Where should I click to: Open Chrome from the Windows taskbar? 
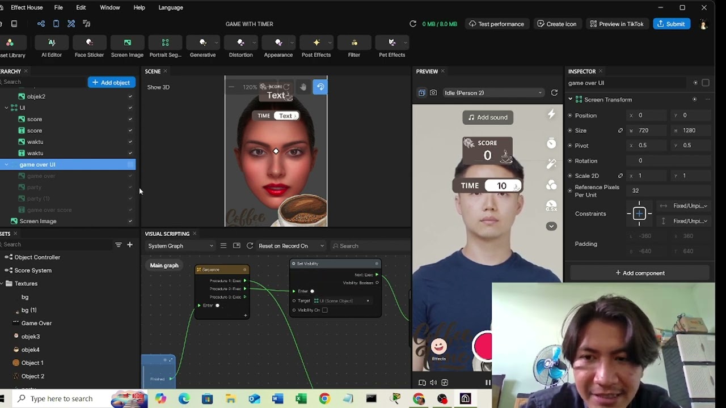coord(324,399)
